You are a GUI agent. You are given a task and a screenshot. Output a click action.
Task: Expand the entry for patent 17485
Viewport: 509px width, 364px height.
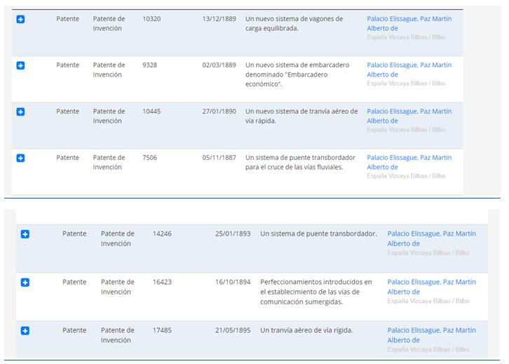pos(25,331)
